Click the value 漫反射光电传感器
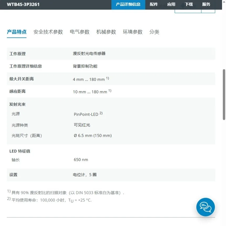Screen dimensions: 226x226 (x=89, y=54)
